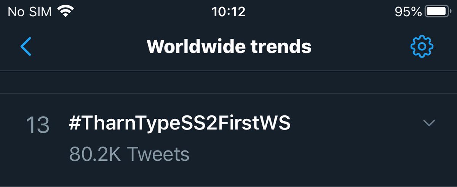
Task: Click the battery icon in the status bar
Action: [438, 12]
